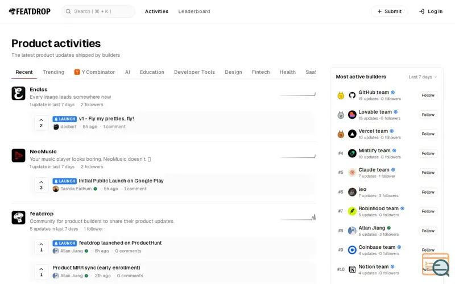Open the Education category tab
Screen dimensions: 455x284
click(x=152, y=72)
